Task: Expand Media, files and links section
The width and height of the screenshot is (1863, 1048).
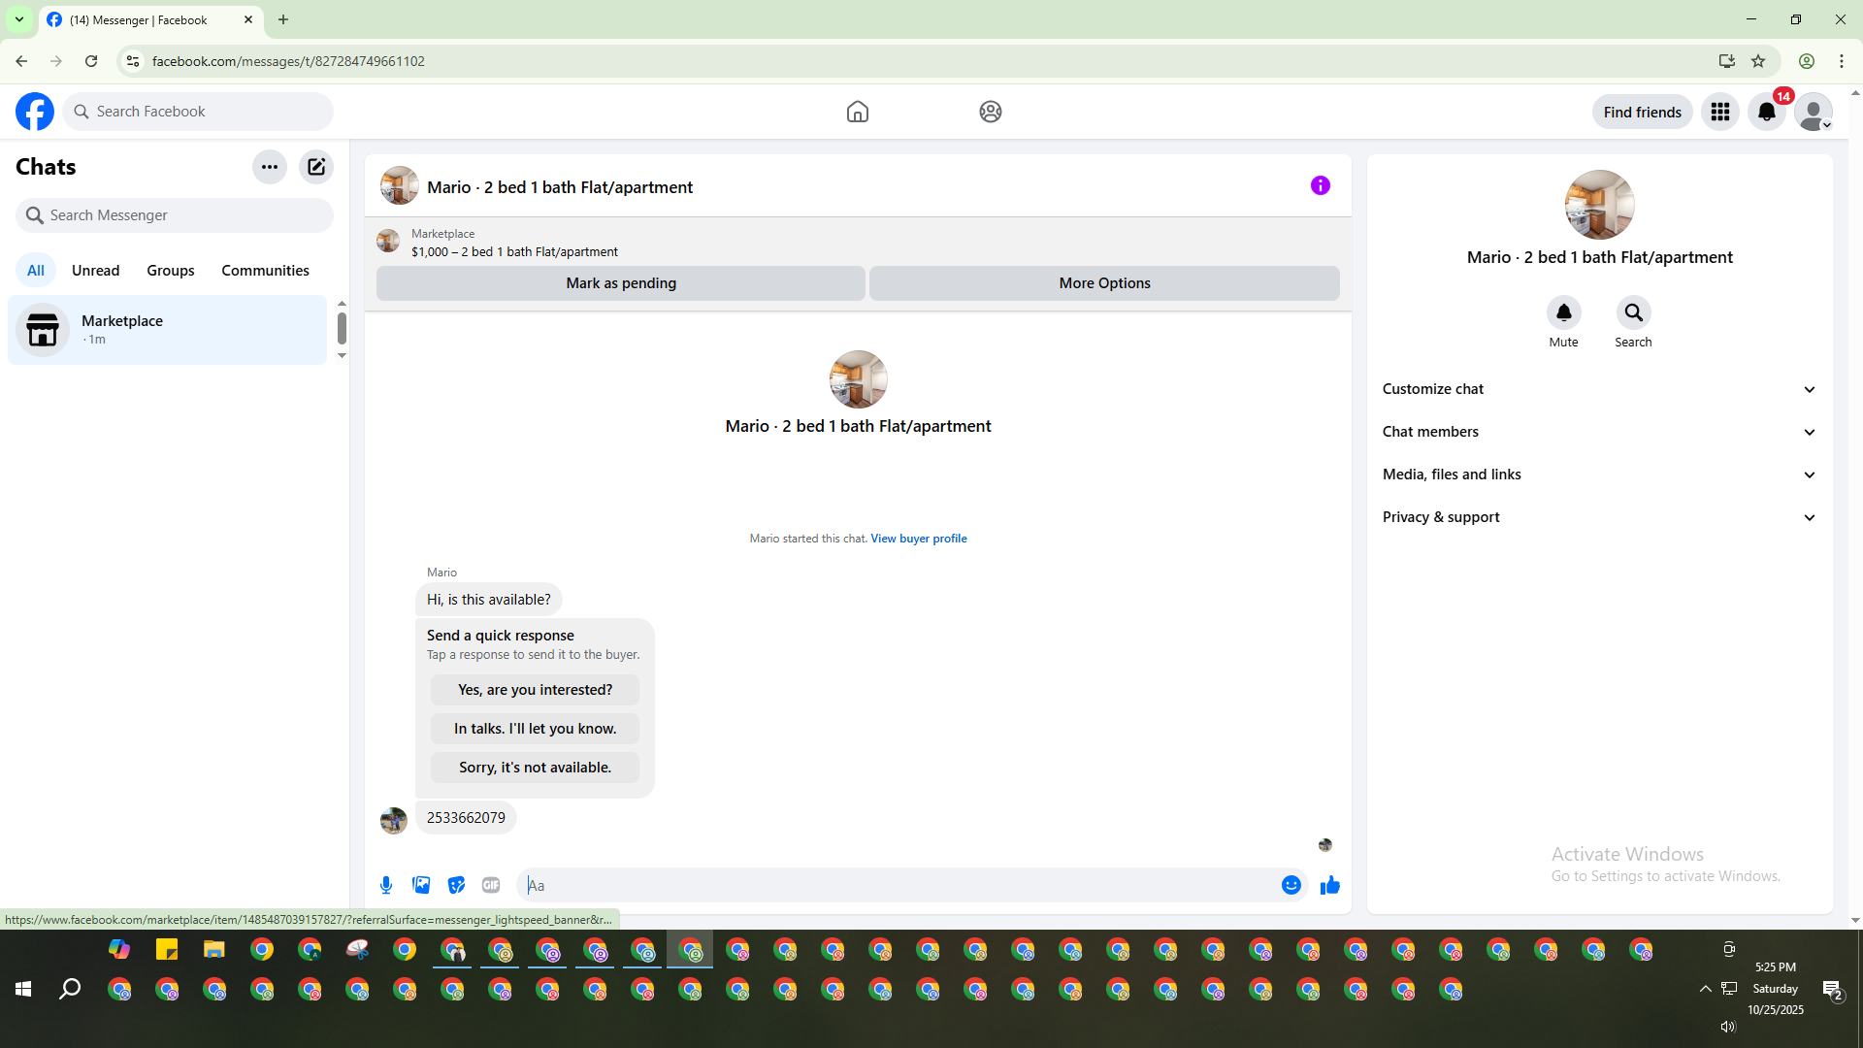Action: [x=1598, y=475]
